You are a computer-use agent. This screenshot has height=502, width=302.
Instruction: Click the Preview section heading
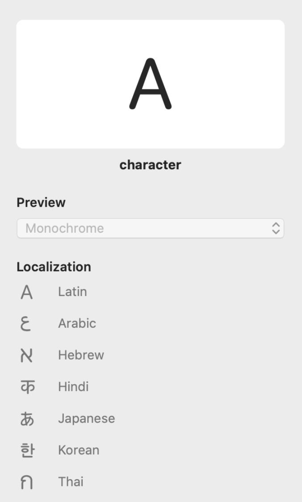click(41, 202)
